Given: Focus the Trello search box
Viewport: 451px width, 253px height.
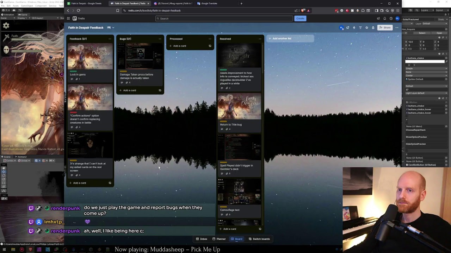Looking at the screenshot, I should (x=224, y=18).
